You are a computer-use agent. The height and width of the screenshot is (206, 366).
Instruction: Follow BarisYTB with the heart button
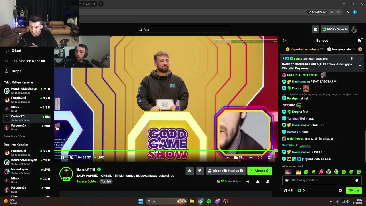(x=200, y=171)
